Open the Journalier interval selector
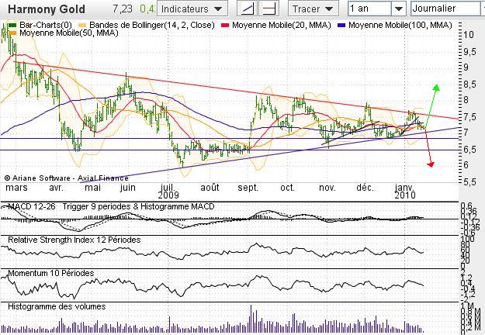This screenshot has height=335, width=485. 447,9
